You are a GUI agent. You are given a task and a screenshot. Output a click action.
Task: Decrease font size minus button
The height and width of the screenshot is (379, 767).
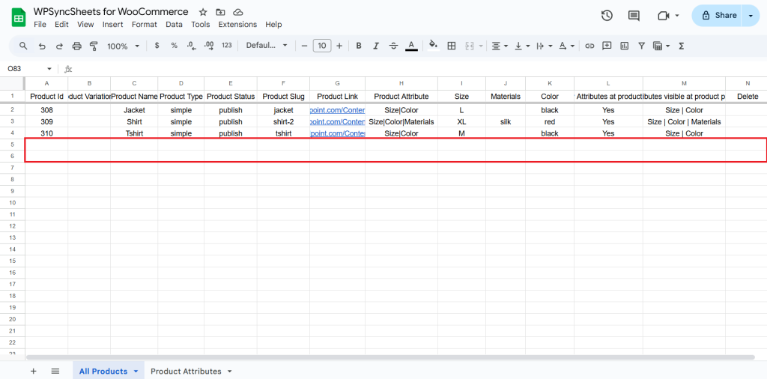304,46
